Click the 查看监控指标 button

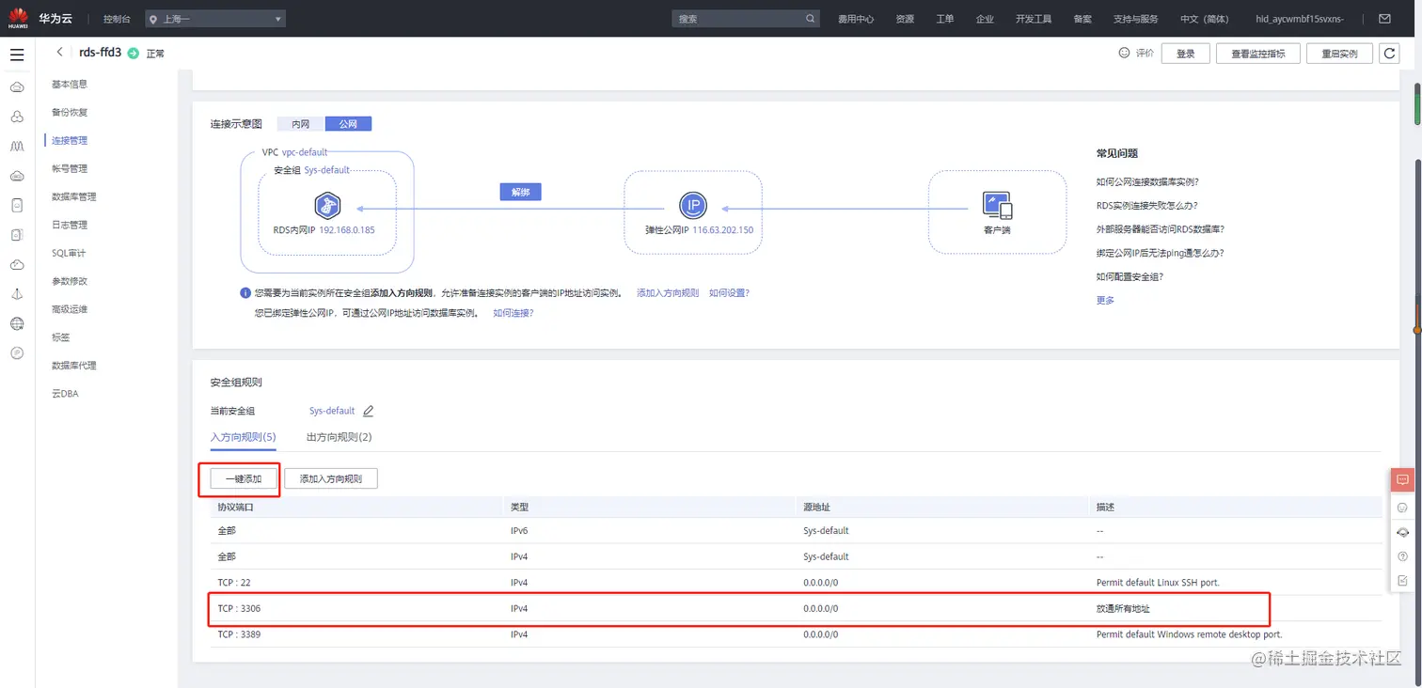[1258, 54]
